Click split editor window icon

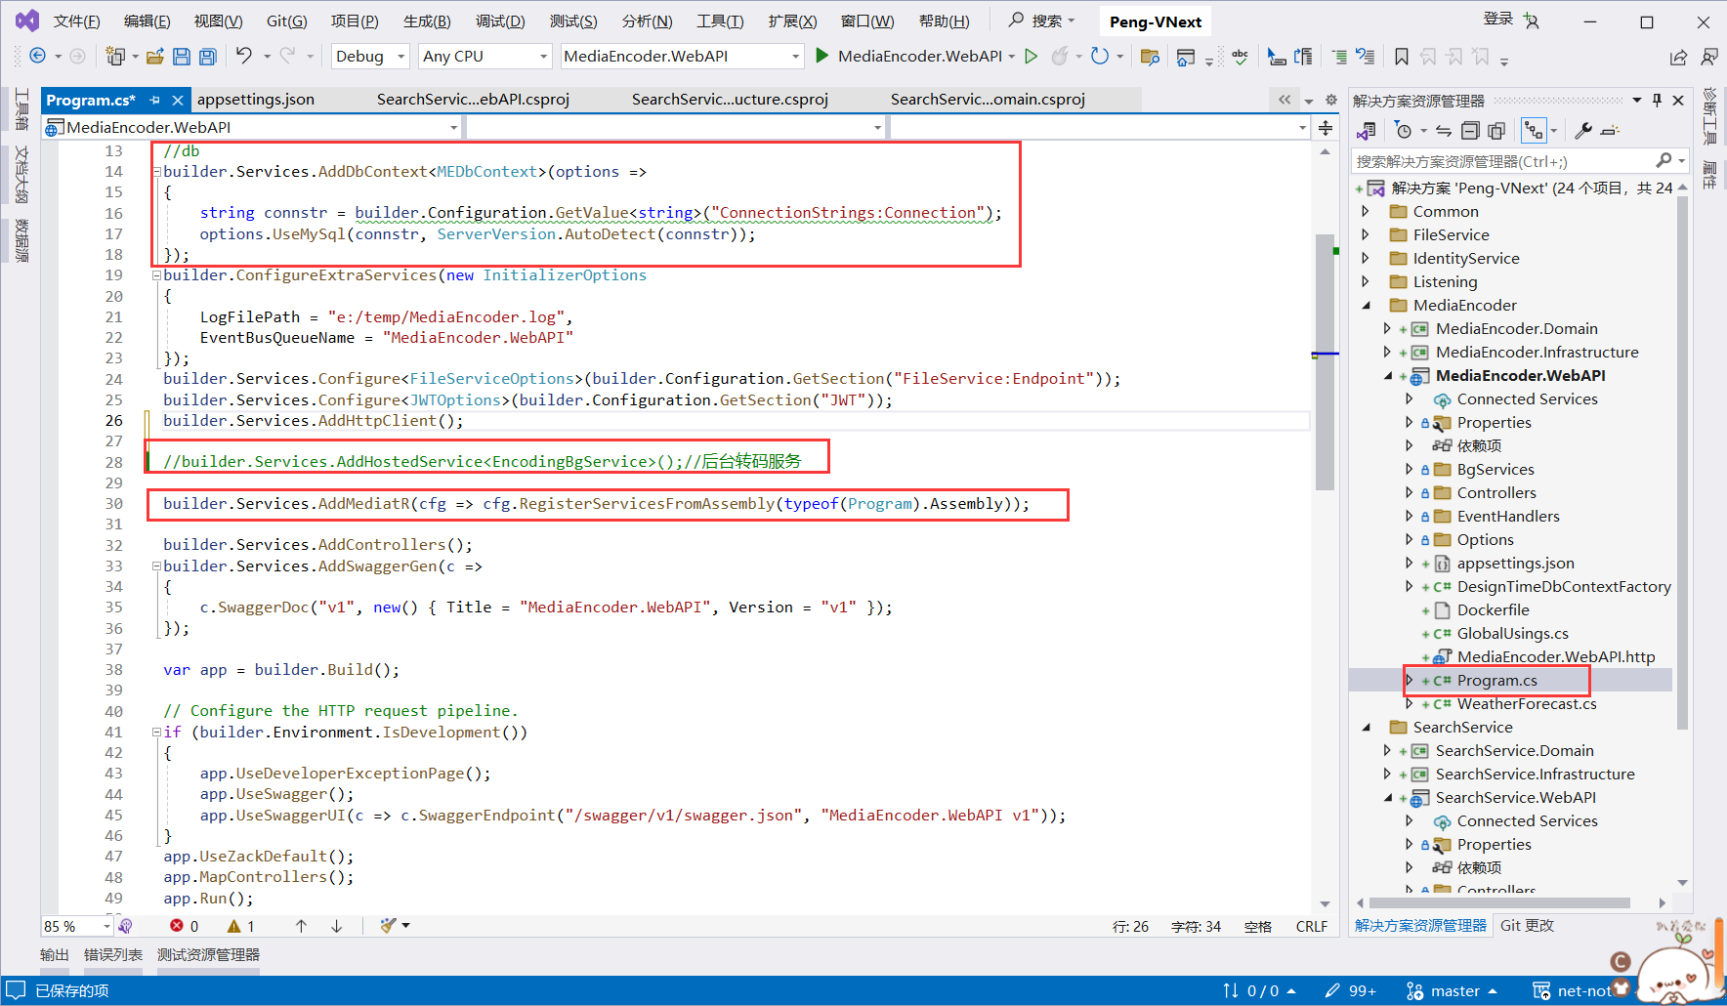[1326, 128]
